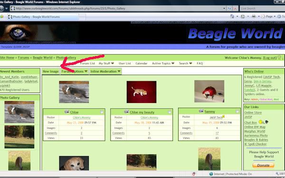285x178 pixels.
Task: Click the stop button beside the address bar
Action: (x=235, y=9)
